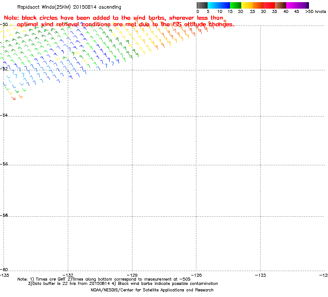Click the red 'Note: black circles' warning text
This screenshot has height=297, width=328.
pyautogui.click(x=119, y=21)
